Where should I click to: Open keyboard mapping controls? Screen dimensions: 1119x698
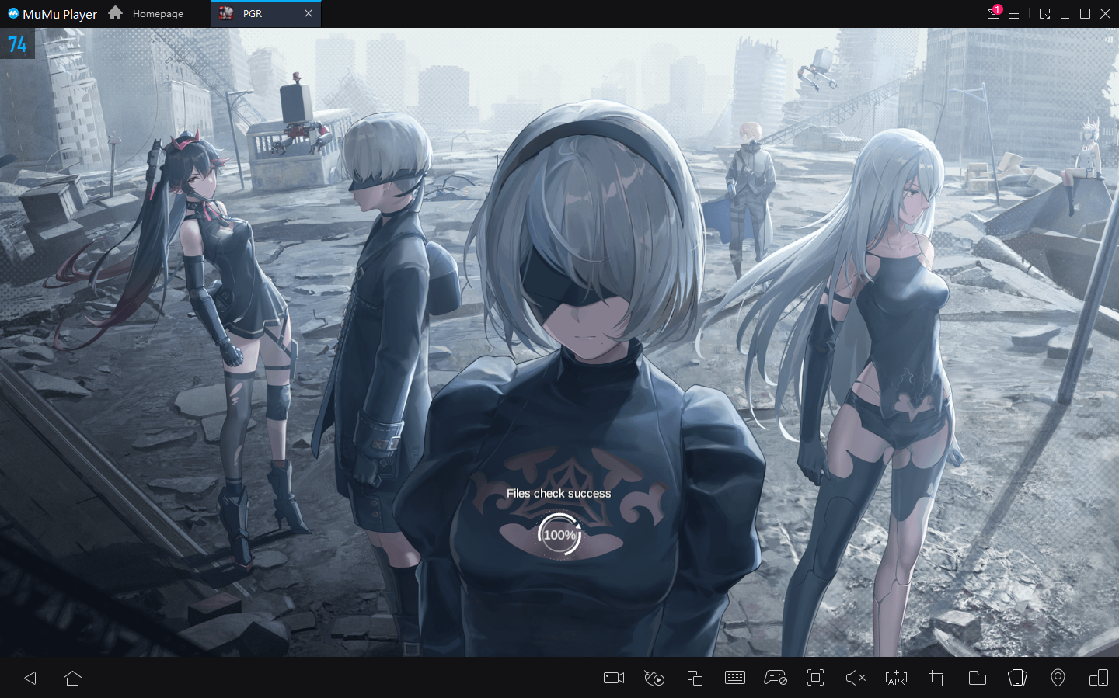[x=775, y=678]
